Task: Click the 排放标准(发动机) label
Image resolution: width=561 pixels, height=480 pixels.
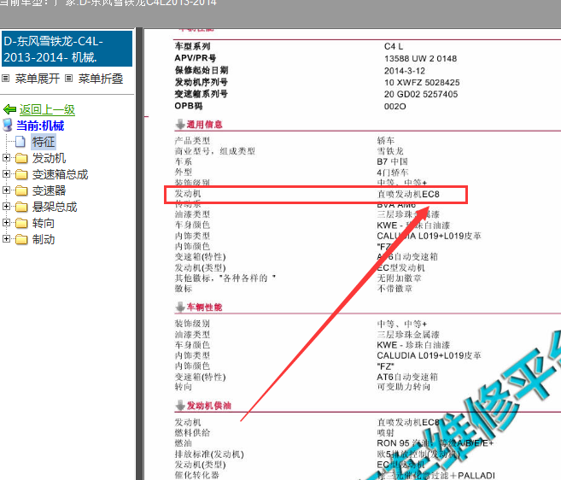Action: coord(209,454)
